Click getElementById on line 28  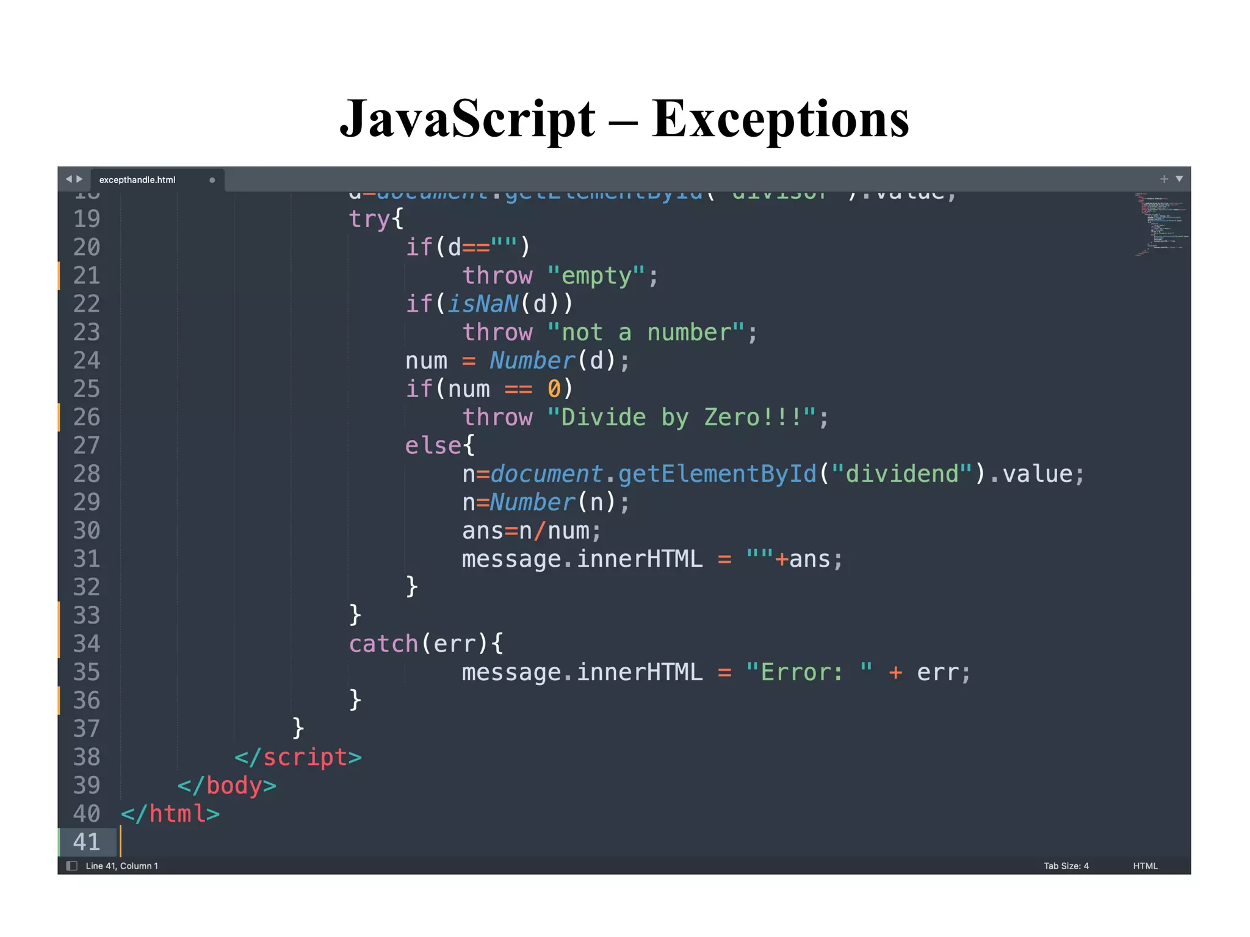coord(717,474)
